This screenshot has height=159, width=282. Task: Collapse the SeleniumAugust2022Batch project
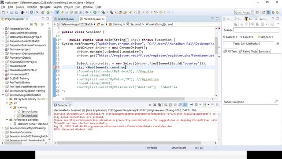[x=3, y=95]
